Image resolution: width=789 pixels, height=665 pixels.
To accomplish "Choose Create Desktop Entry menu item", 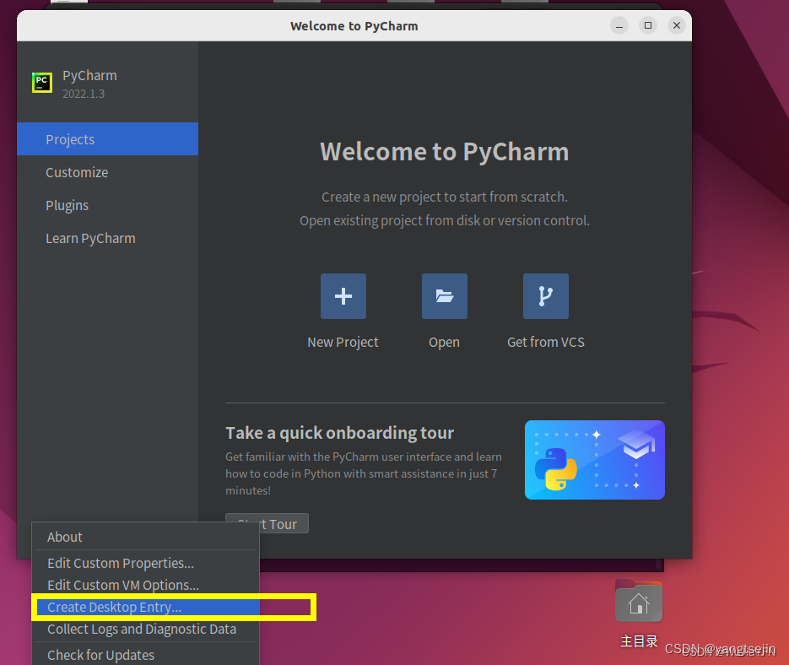I will (x=146, y=607).
